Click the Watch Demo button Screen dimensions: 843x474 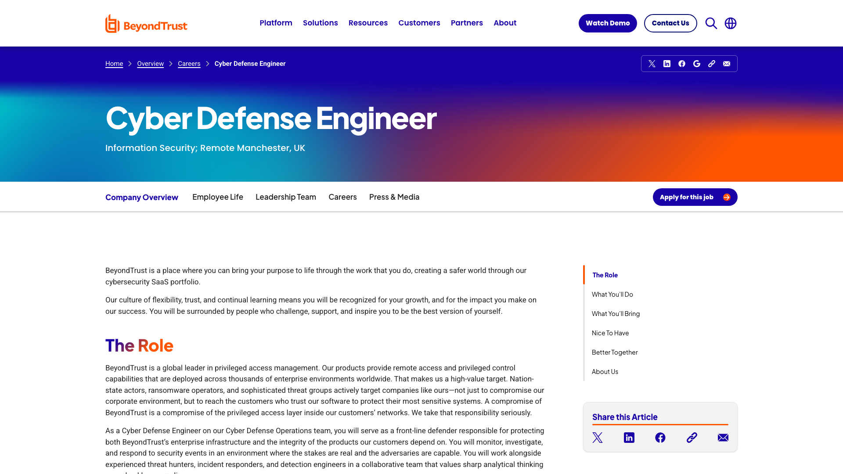[608, 23]
